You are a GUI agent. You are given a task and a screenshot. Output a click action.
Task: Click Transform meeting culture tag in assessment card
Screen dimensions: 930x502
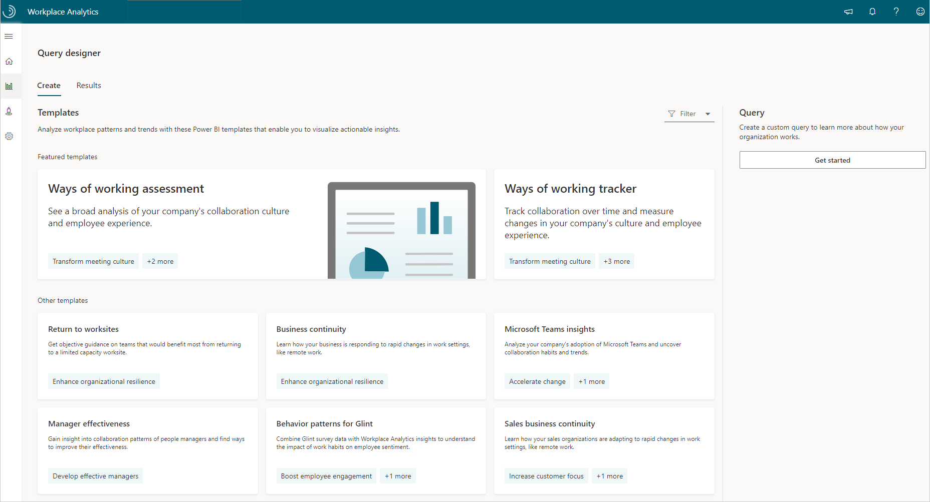94,261
